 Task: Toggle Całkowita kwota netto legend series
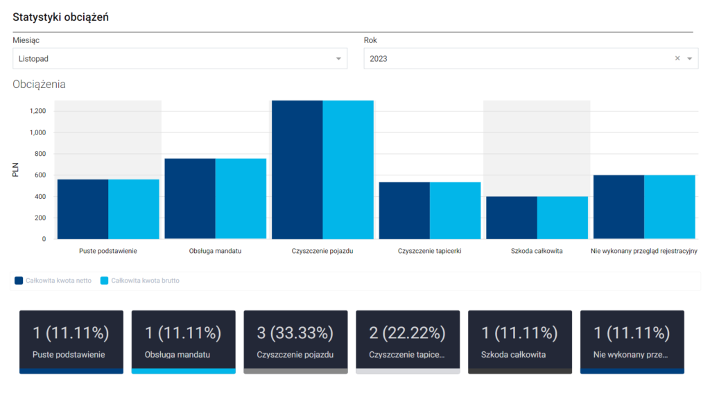tap(58, 281)
